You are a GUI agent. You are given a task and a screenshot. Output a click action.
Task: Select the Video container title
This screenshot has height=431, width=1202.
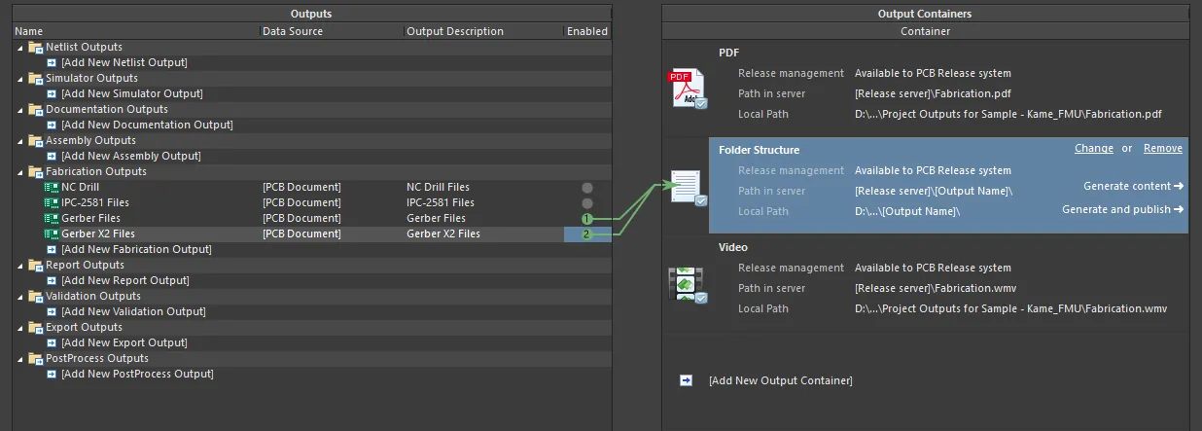point(733,247)
